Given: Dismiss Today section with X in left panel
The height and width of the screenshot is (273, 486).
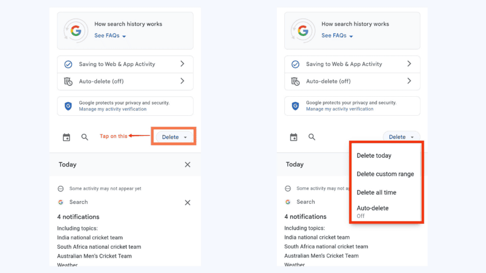Looking at the screenshot, I should tap(187, 164).
